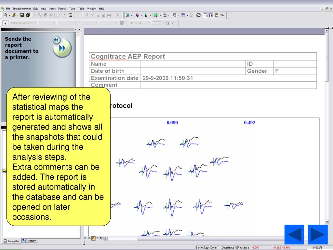Click the blue table grid icon
Image resolution: width=333 pixels, height=250 pixels.
[x=183, y=15]
